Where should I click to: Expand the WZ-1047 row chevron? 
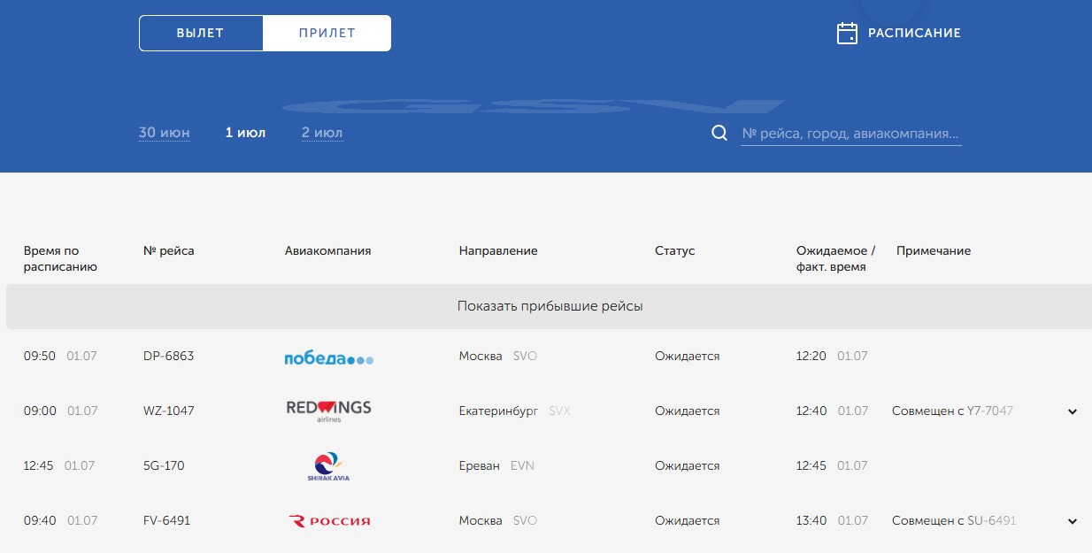pos(1073,411)
